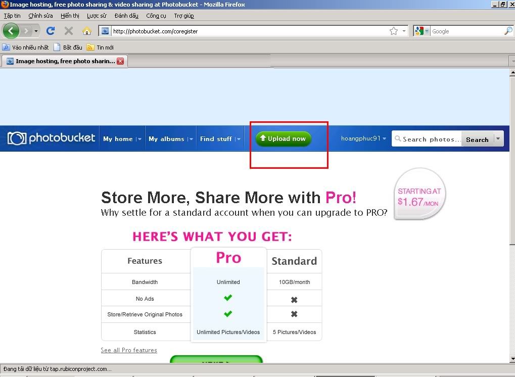Click the Pro 'Unlimited' bandwidth cell
Screen dimensions: 515x377
[228, 282]
